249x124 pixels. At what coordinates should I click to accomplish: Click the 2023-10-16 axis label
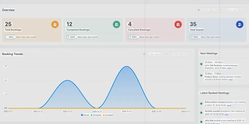click(x=156, y=112)
